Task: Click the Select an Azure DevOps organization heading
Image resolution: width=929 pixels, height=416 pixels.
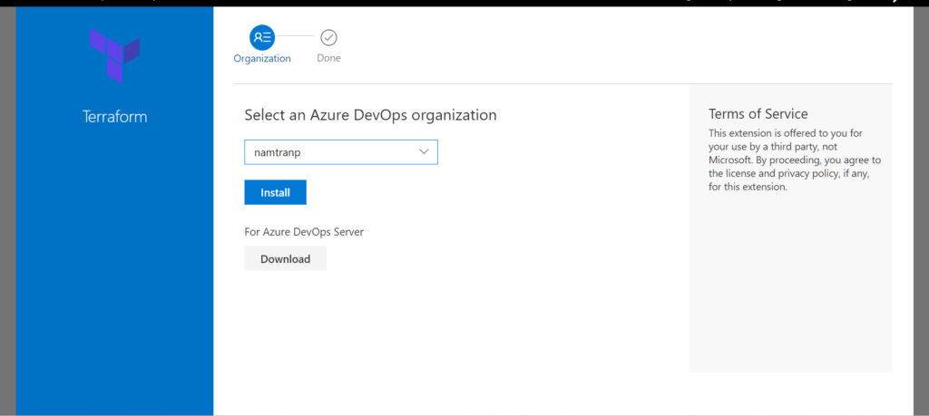Action: pyautogui.click(x=370, y=115)
